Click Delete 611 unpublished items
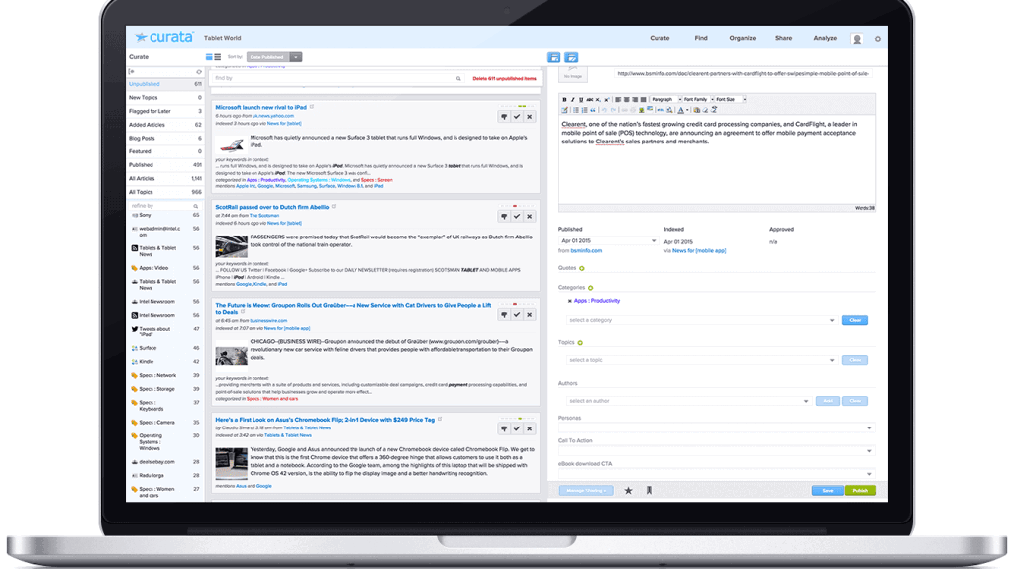Screen dimensions: 1014x569 tap(504, 79)
